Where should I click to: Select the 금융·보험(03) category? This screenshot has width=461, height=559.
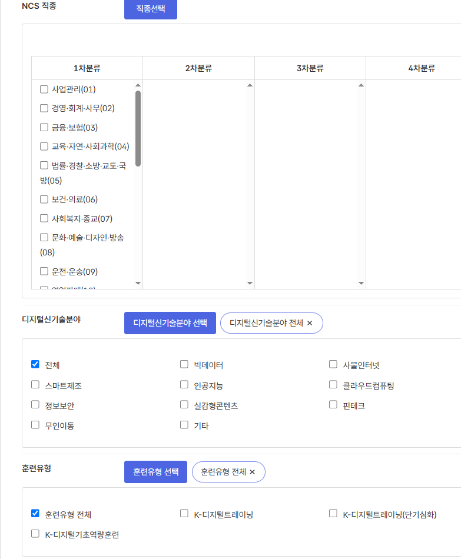pos(44,127)
